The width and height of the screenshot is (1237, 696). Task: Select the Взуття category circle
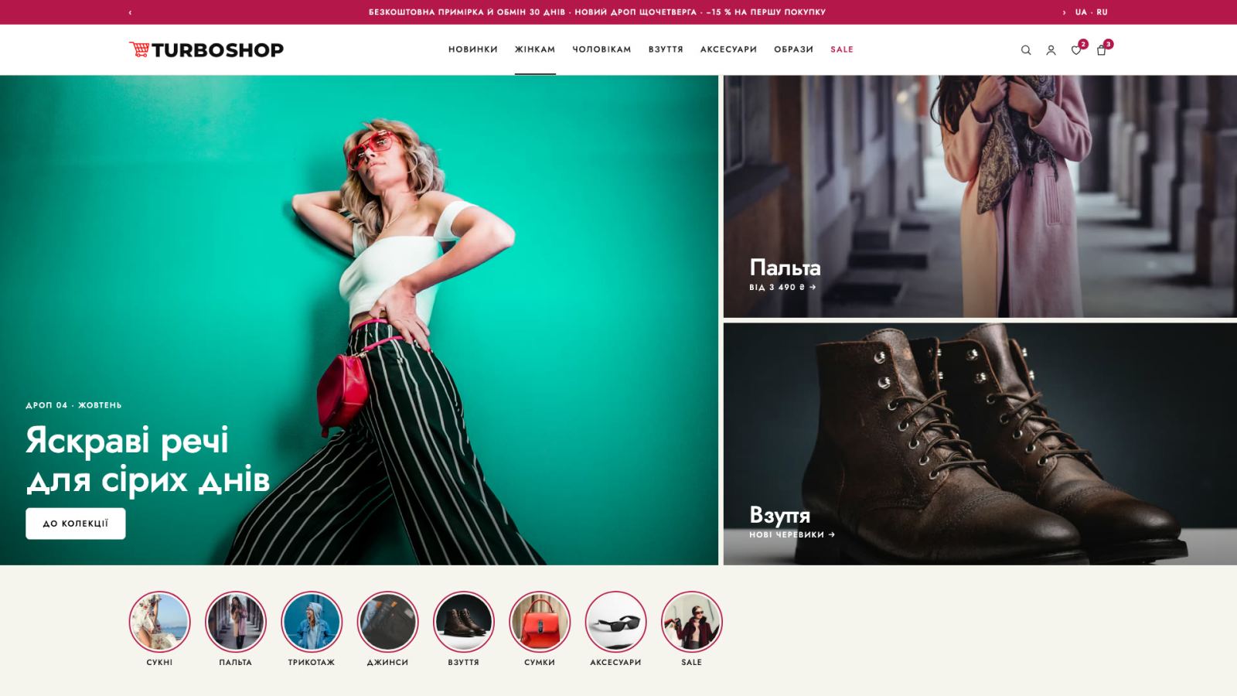[464, 622]
